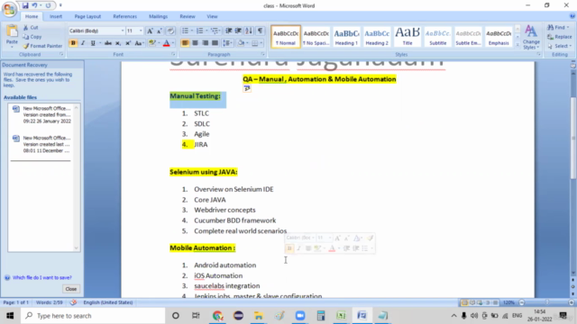Activate the Format Painter
The image size is (577, 324).
tap(42, 46)
